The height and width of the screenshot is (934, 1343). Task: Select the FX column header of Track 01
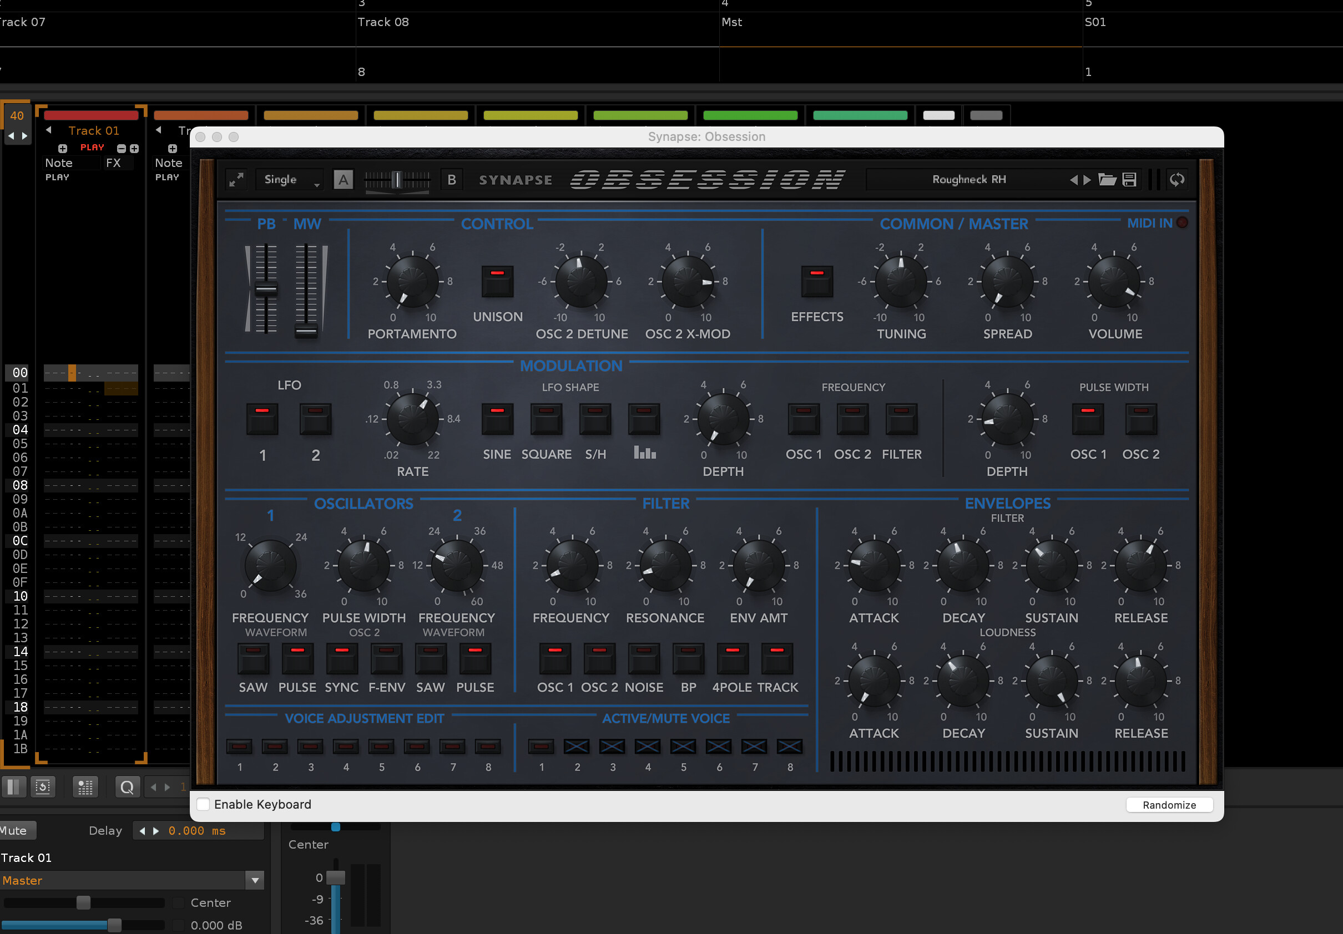click(113, 163)
